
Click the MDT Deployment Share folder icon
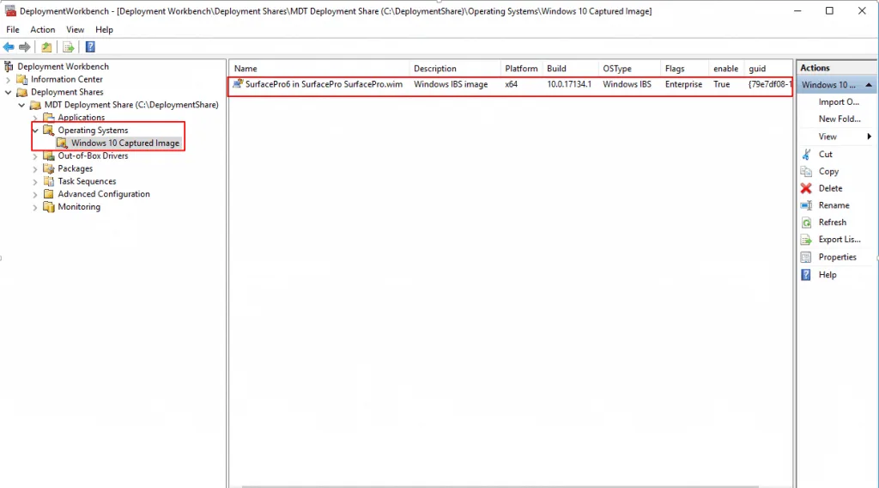tap(35, 105)
